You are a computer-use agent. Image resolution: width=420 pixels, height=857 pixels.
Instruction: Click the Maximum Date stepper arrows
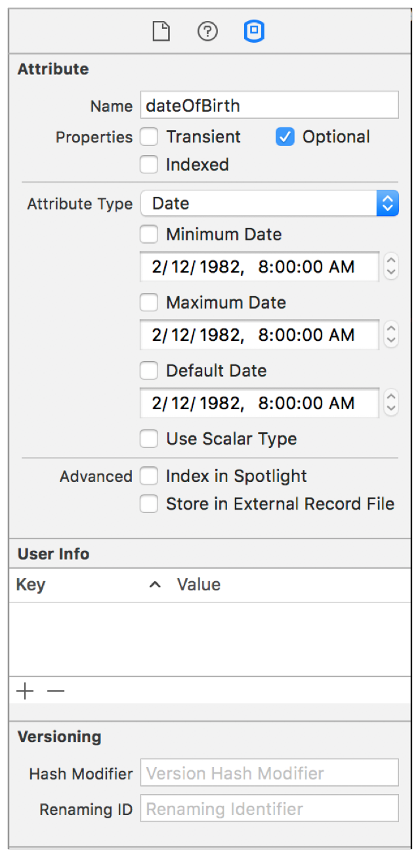pyautogui.click(x=391, y=335)
